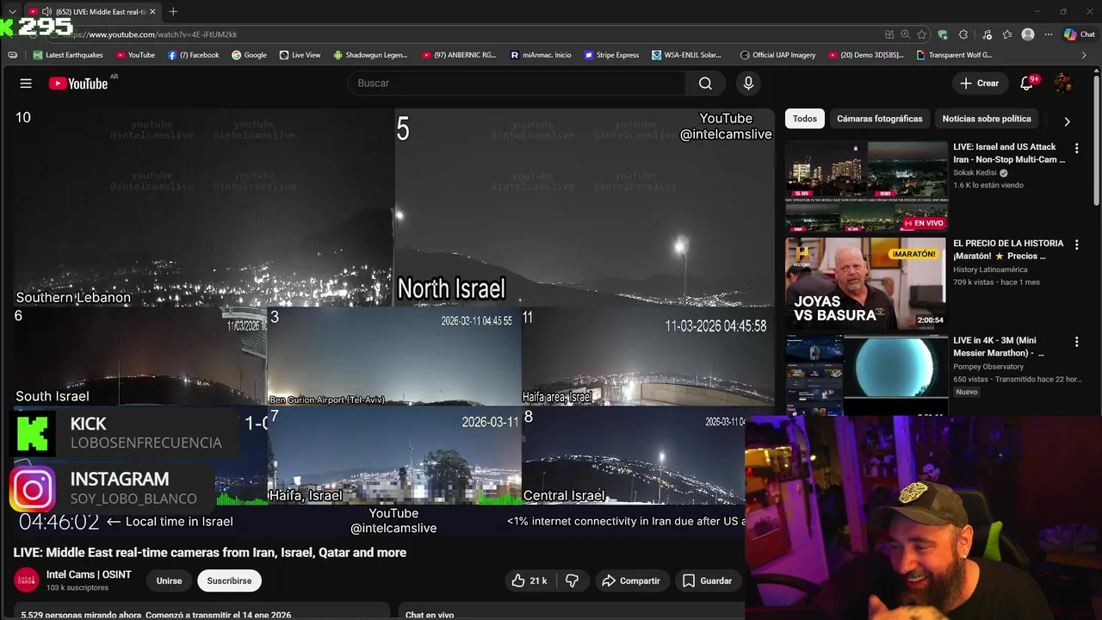
Task: Open Edge settings and more menu
Action: 1049,34
